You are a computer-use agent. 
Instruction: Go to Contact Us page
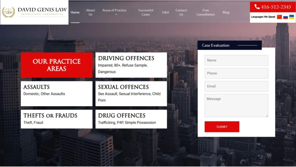[181, 12]
